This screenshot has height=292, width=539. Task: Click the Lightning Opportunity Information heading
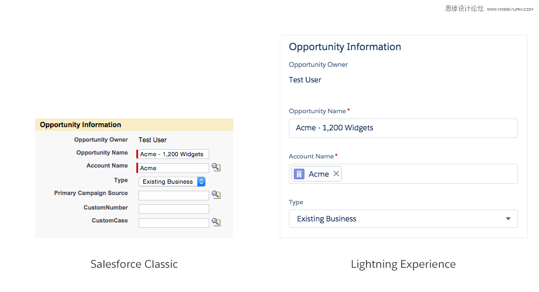[345, 47]
